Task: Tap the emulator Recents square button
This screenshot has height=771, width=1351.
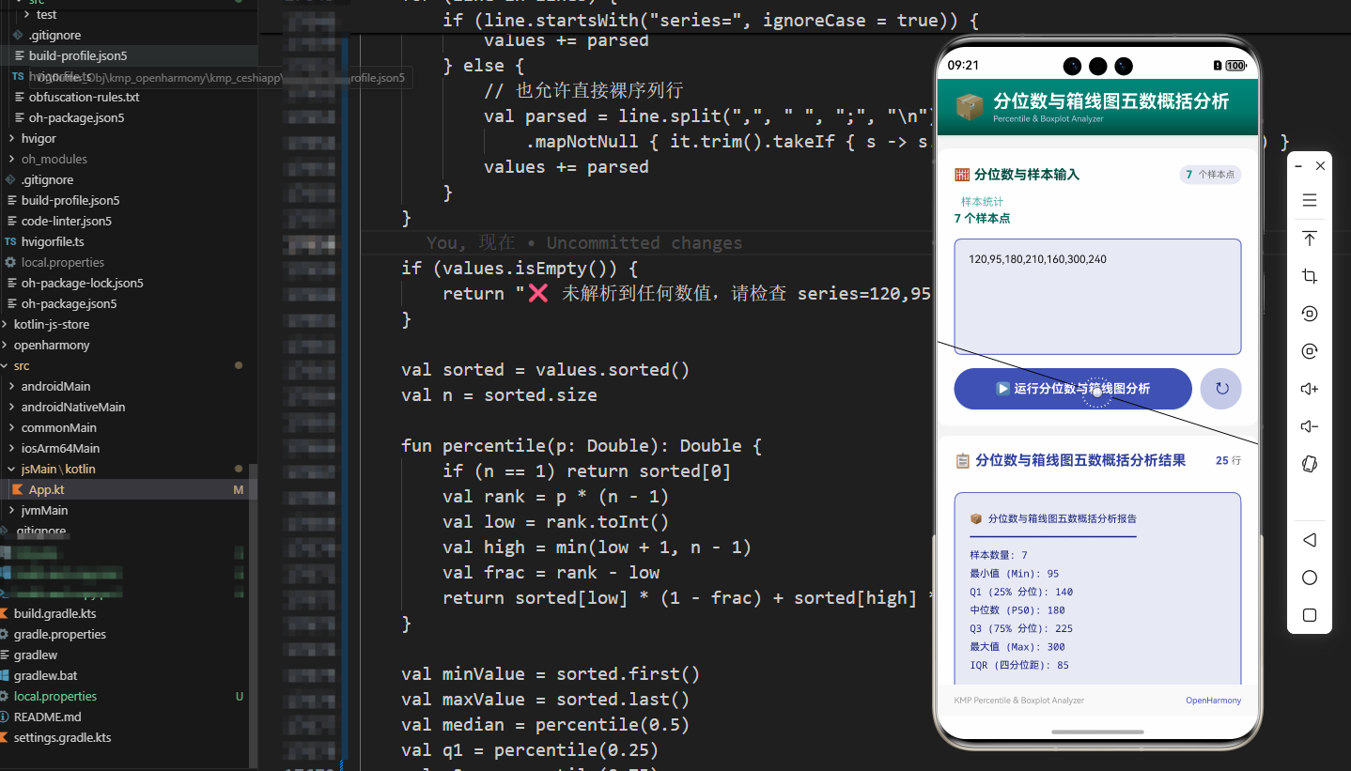Action: click(1310, 615)
